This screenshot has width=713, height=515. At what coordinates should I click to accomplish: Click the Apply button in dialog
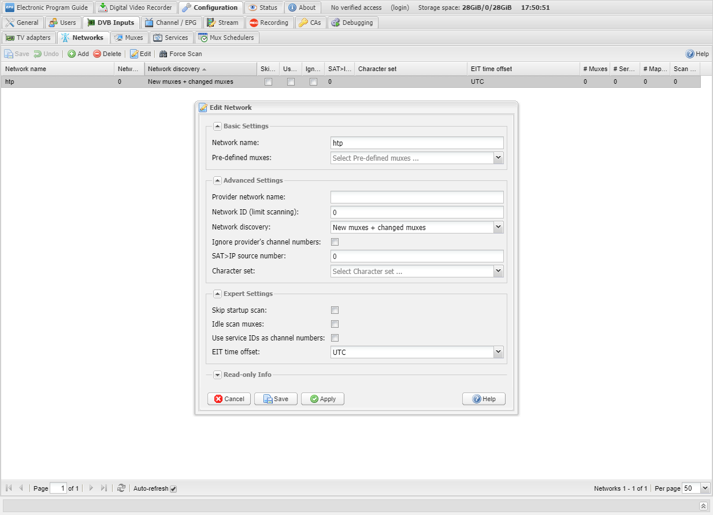[322, 399]
